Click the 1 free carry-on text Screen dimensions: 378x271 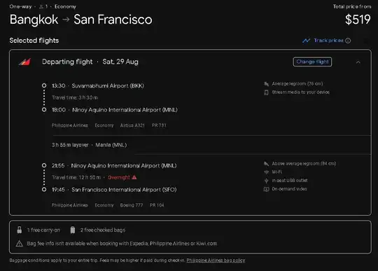[x=43, y=230]
